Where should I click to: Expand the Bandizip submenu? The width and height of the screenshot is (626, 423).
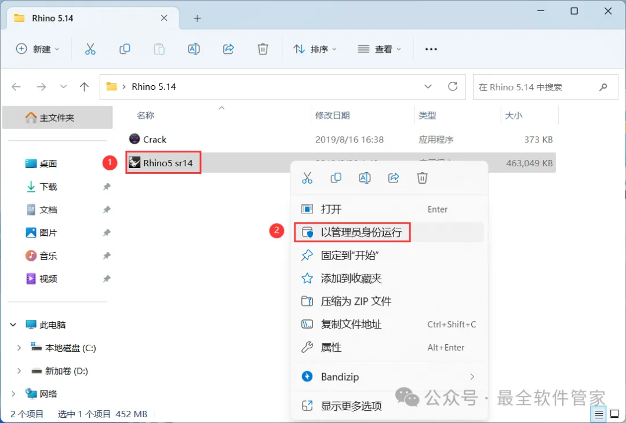coord(472,377)
